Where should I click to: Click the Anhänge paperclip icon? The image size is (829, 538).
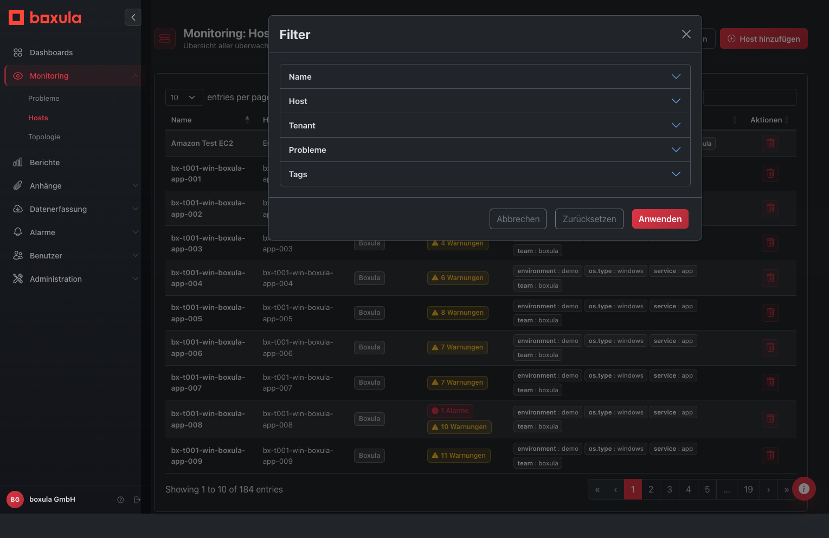click(18, 186)
